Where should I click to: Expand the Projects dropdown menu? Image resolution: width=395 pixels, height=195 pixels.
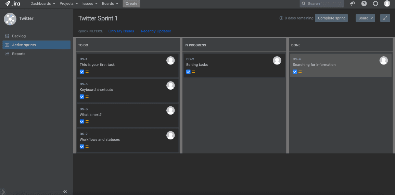[68, 4]
